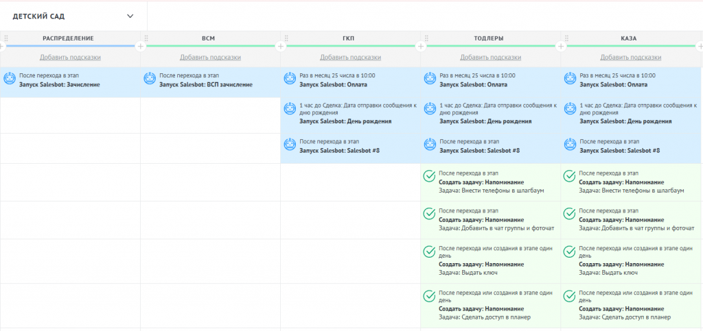Click Добавить подсказки under КАЗА
Viewport: 703px width, 331px height.
point(631,58)
